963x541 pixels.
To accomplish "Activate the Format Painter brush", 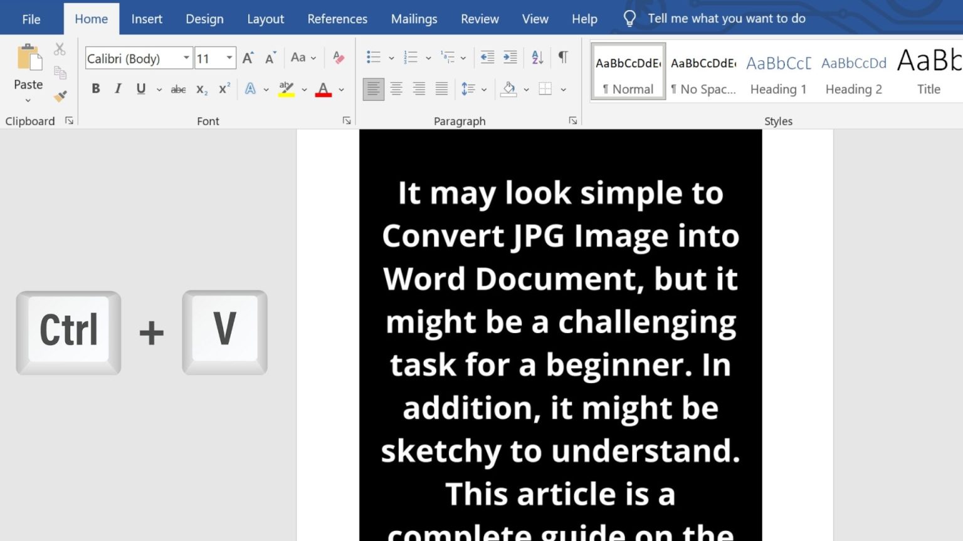I will [60, 96].
